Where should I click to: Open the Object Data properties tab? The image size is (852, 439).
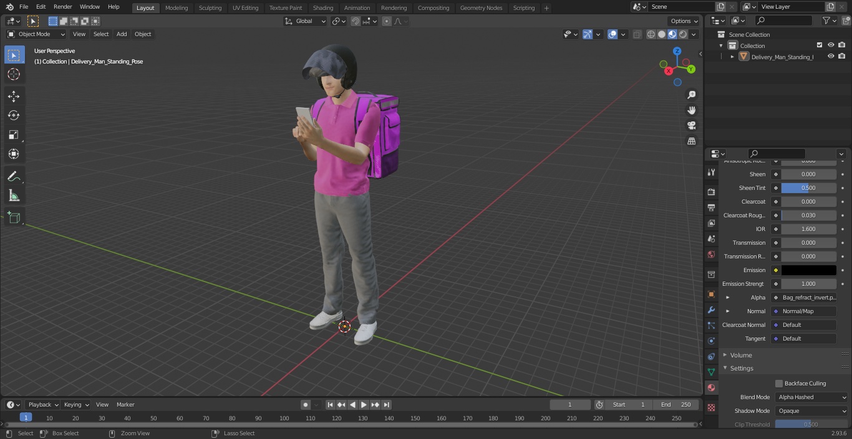711,372
